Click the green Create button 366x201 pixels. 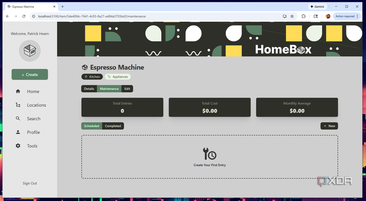[30, 74]
